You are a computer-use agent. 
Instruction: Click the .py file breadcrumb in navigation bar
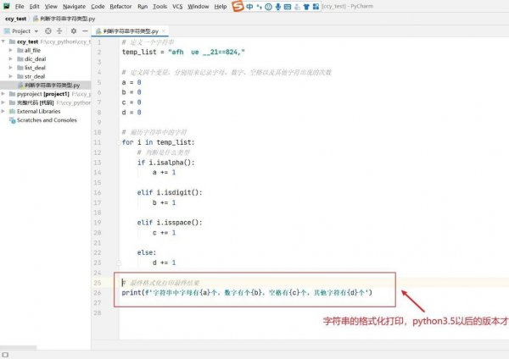point(64,19)
